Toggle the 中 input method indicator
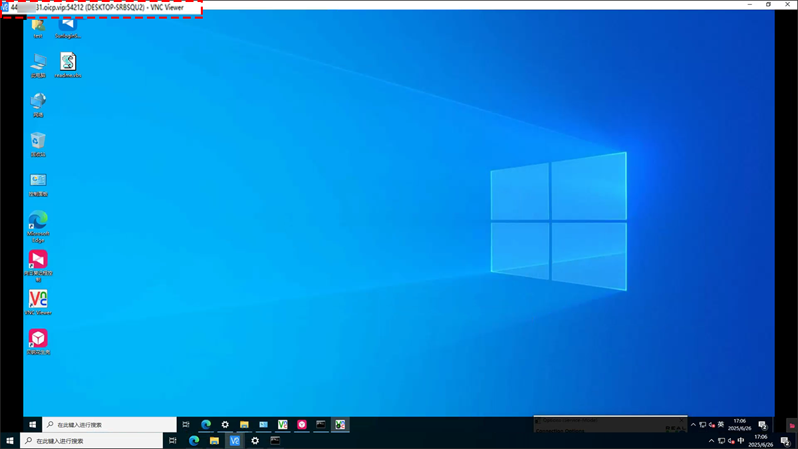 741,441
